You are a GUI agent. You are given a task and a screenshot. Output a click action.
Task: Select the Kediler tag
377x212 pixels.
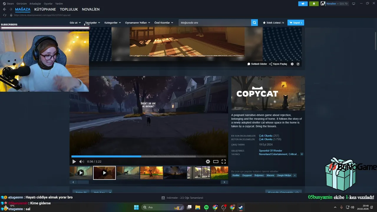(x=236, y=175)
